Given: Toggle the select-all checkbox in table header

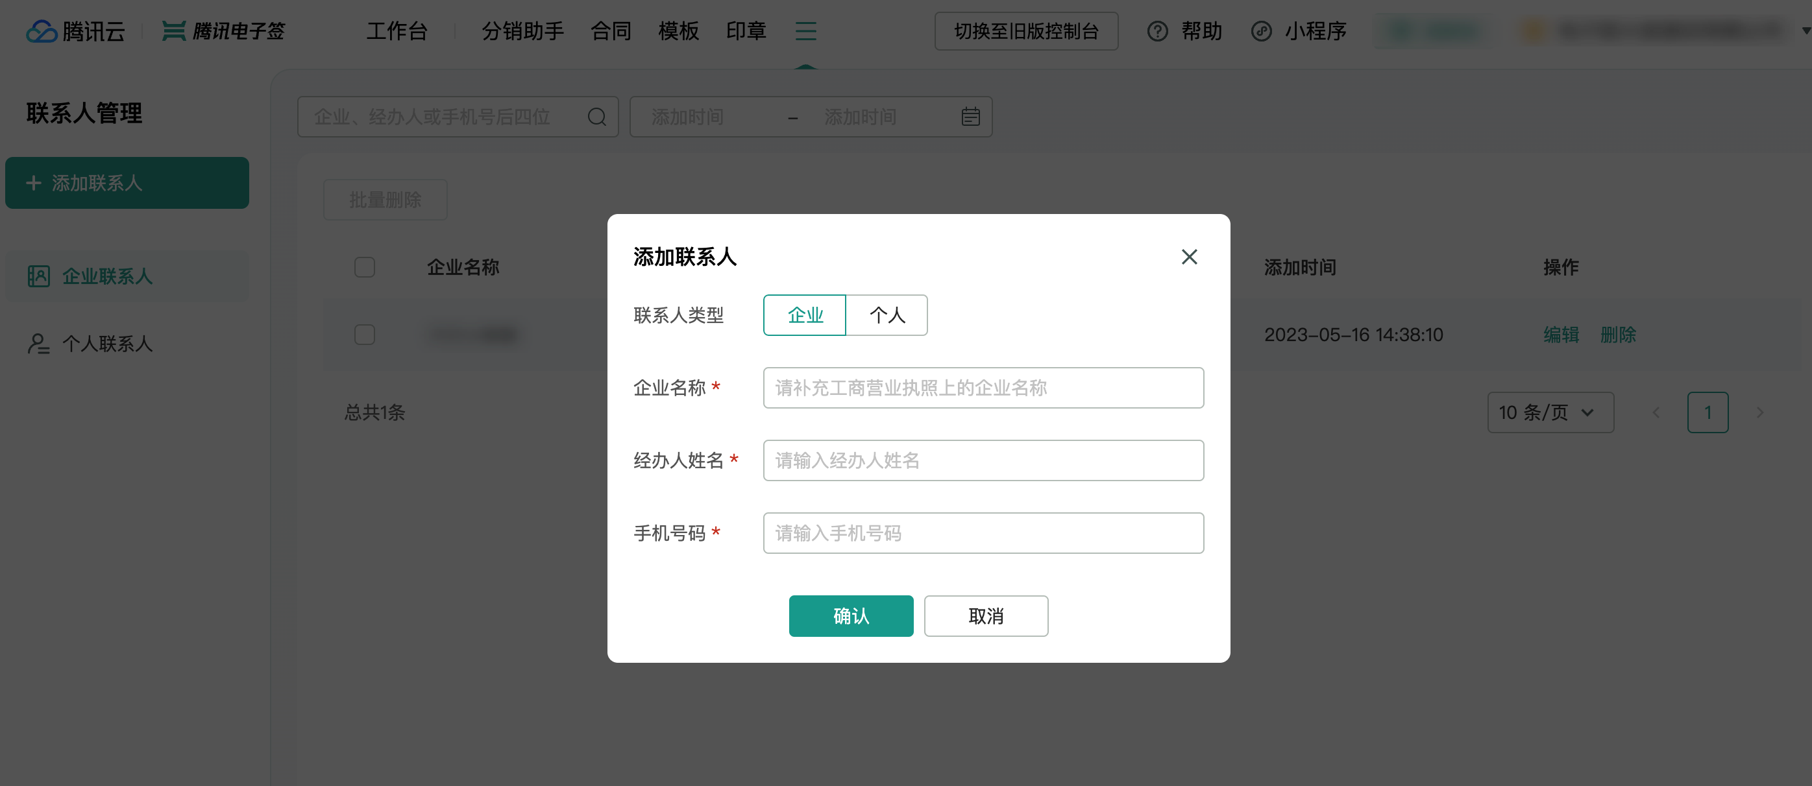Looking at the screenshot, I should coord(364,267).
